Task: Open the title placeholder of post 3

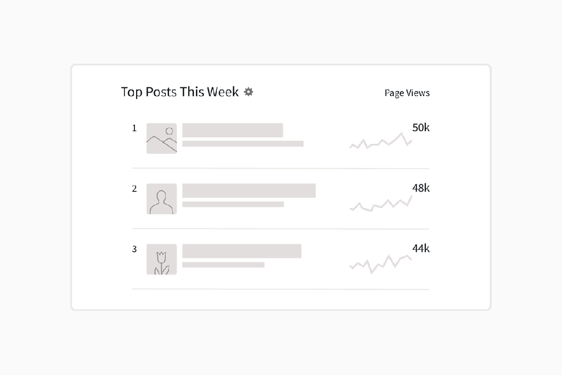Action: tap(241, 251)
